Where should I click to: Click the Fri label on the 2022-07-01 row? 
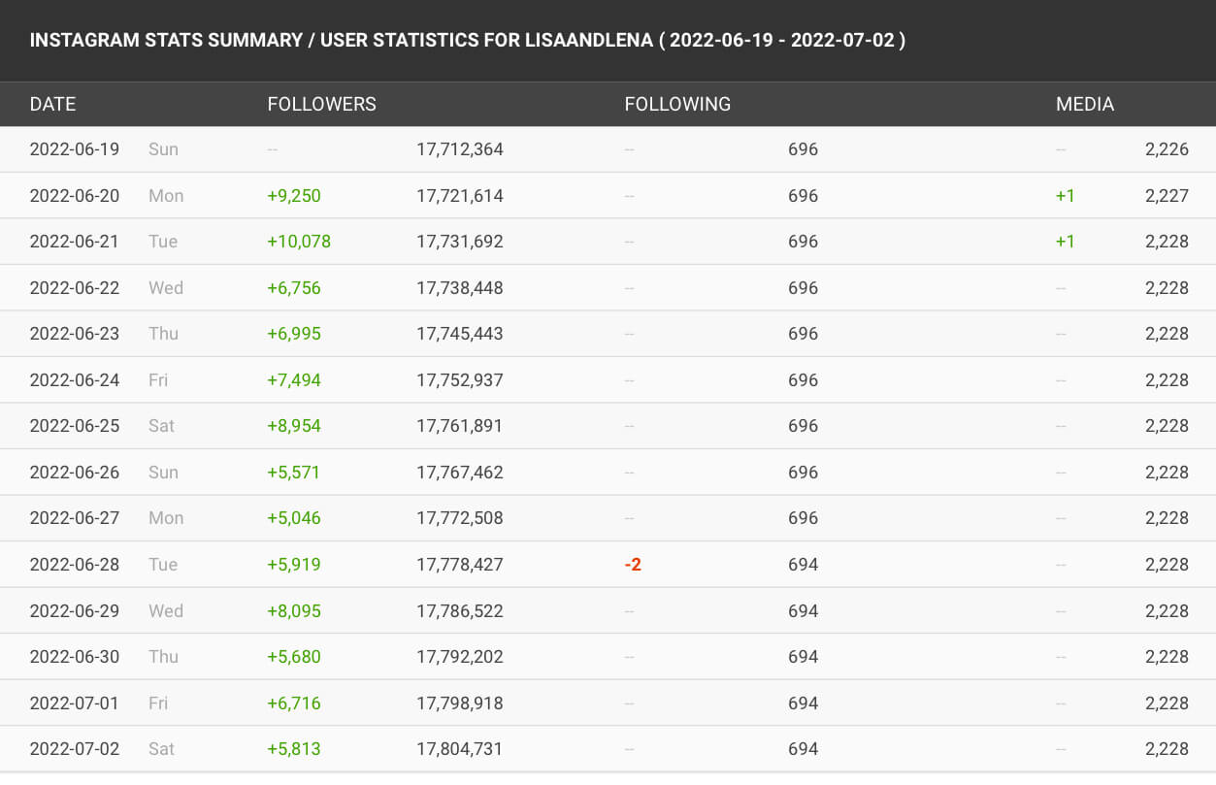tap(158, 703)
